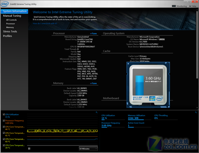Toggle the CPU Core Temperature 41 °C checkbox
Viewport: 199px width, 153px height.
[x=4, y=133]
